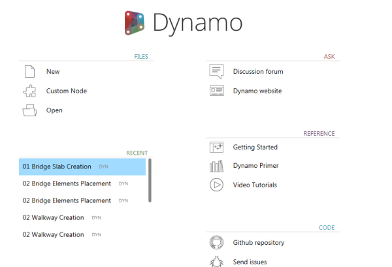
Task: Select the Open text link
Action: [54, 110]
